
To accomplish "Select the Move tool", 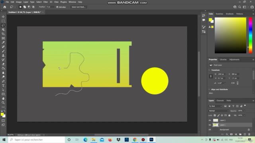I will (3, 17).
